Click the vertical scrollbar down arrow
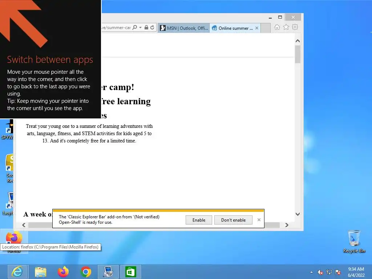Screen dimensions: 372x279 (x=298, y=214)
